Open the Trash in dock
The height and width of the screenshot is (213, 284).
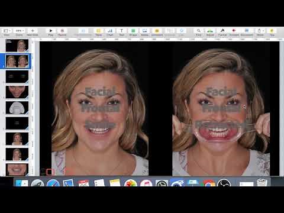(262, 183)
